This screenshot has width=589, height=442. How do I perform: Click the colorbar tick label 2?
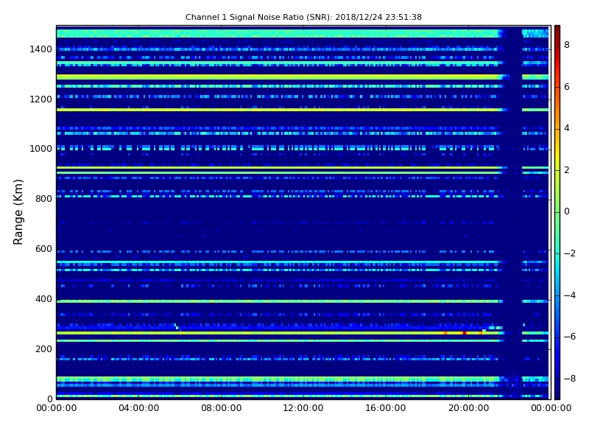point(567,170)
